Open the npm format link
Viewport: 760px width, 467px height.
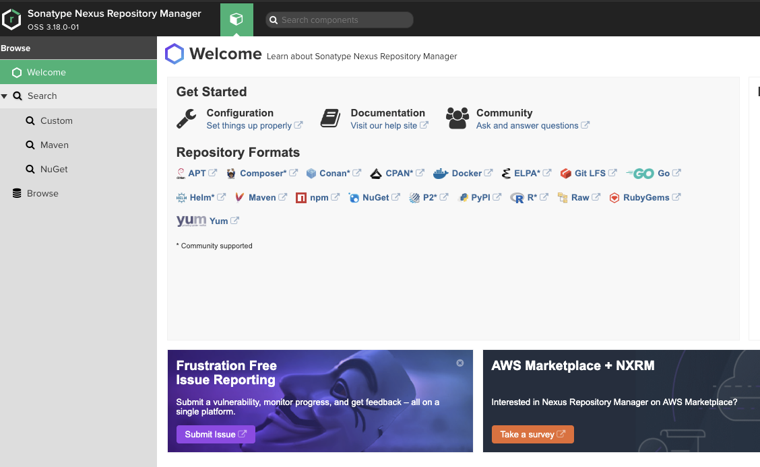319,197
